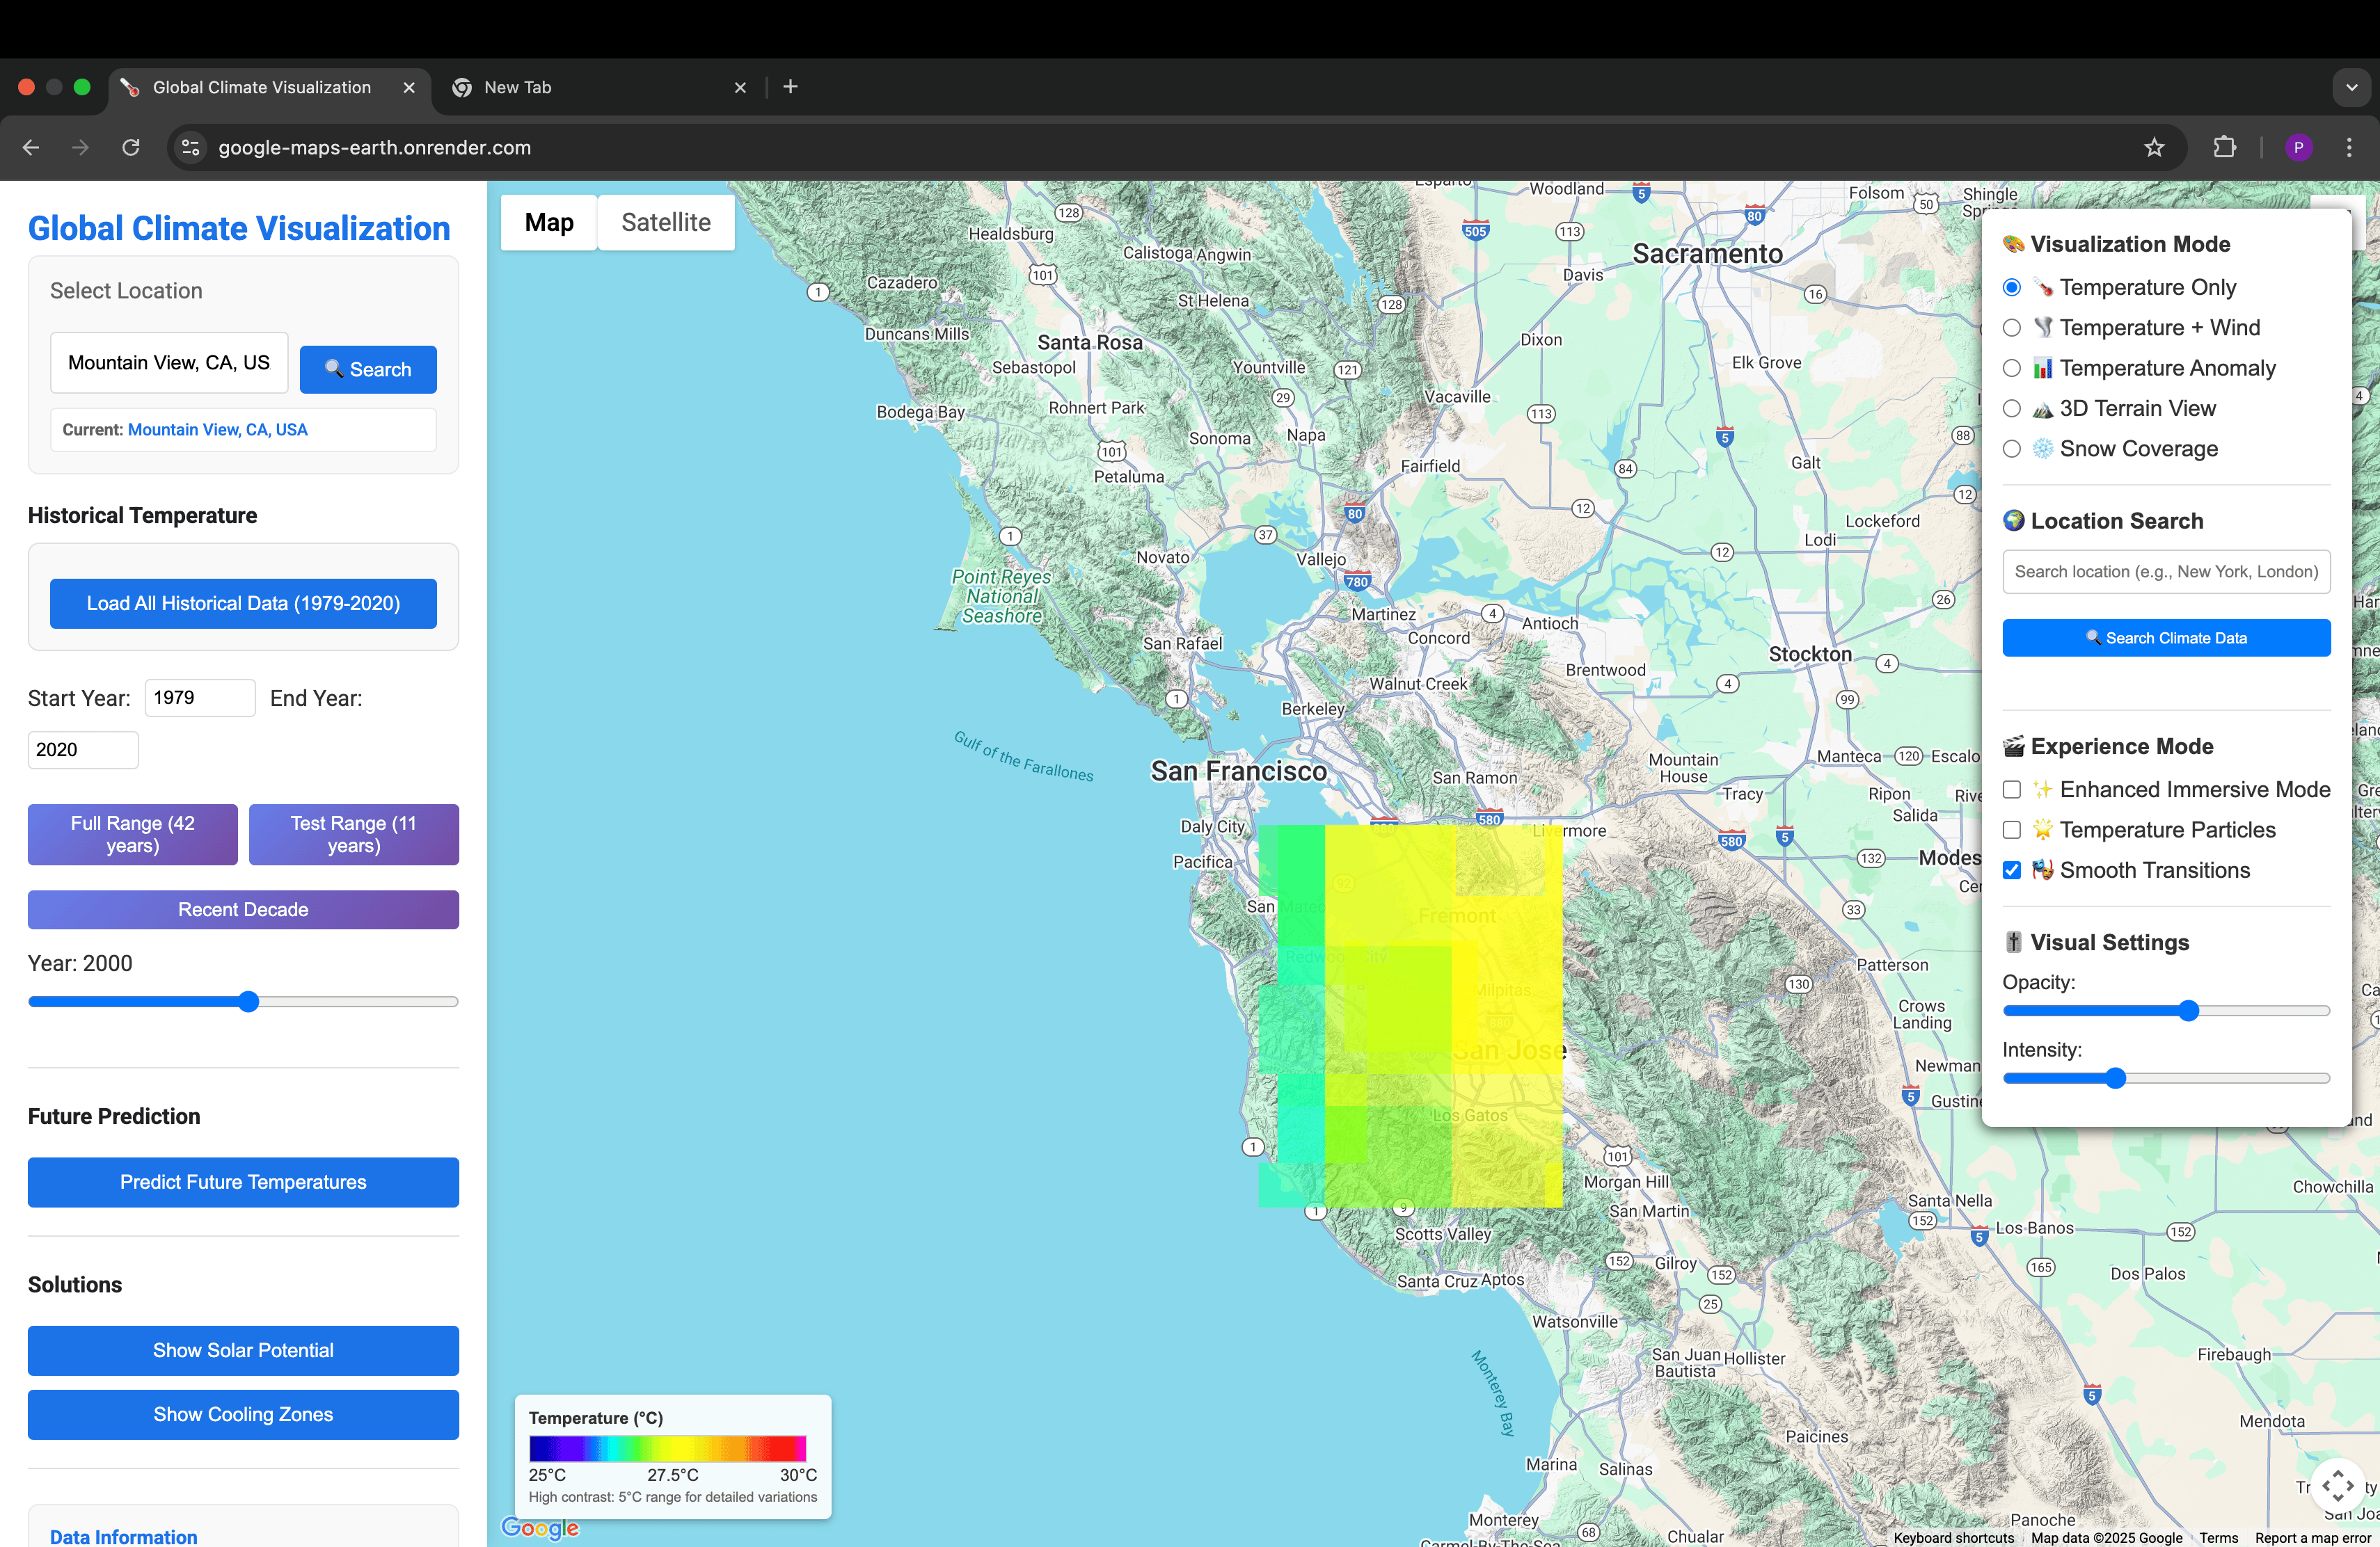Viewport: 2380px width, 1547px height.
Task: Select Temperature + Wind radio option
Action: pos(2012,328)
